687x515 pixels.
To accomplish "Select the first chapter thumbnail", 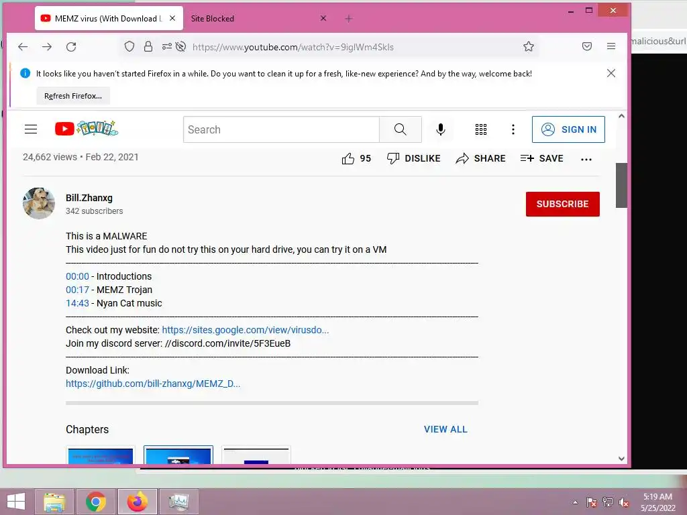I will (x=101, y=455).
